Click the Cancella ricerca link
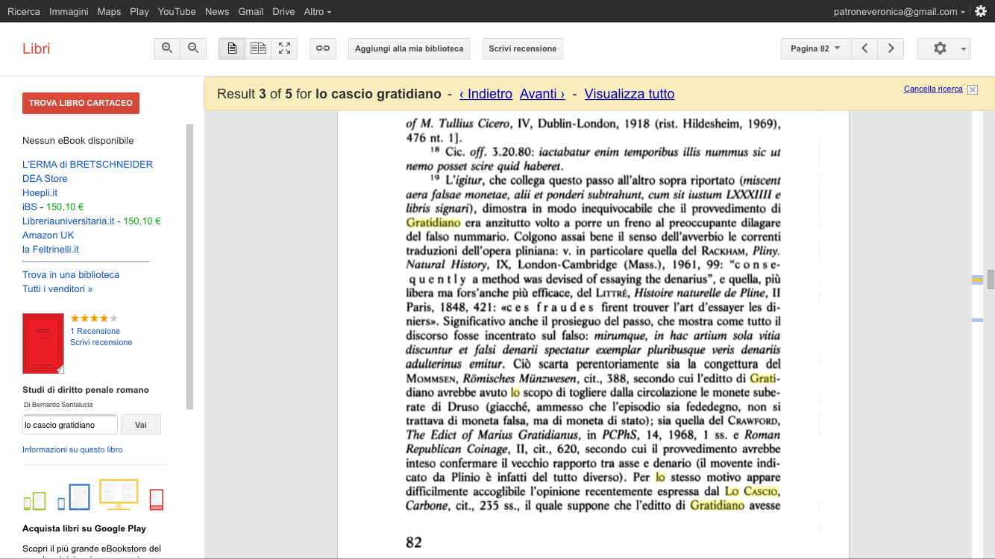The height and width of the screenshot is (559, 995). point(933,89)
